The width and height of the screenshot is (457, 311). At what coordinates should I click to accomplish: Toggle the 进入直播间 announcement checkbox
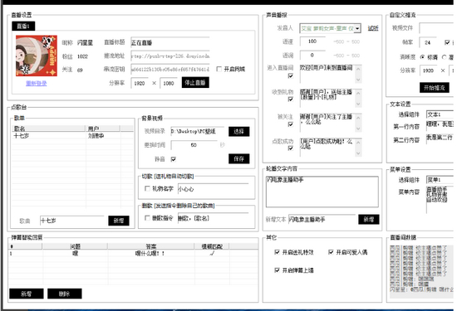tap(291, 75)
